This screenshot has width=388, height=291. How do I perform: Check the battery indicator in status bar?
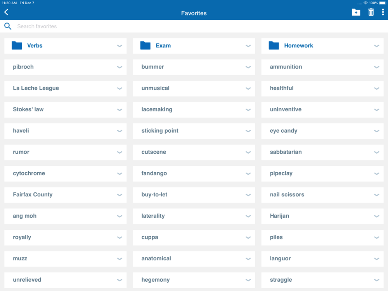click(383, 3)
